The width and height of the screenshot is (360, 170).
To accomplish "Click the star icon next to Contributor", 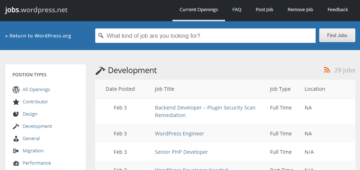I will coord(16,102).
